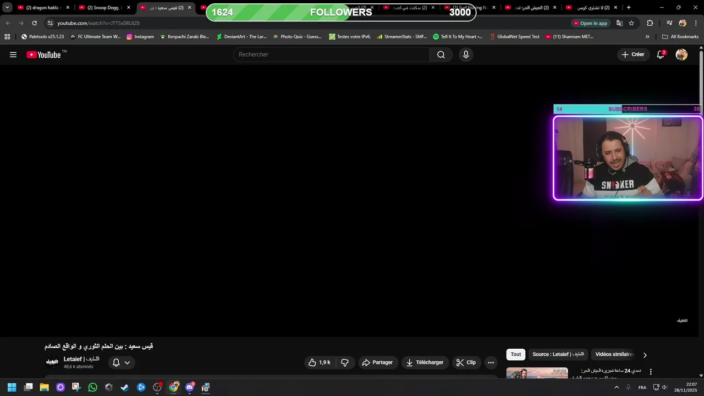Open the Letaief channel name link
Image resolution: width=704 pixels, height=396 pixels.
pos(81,359)
